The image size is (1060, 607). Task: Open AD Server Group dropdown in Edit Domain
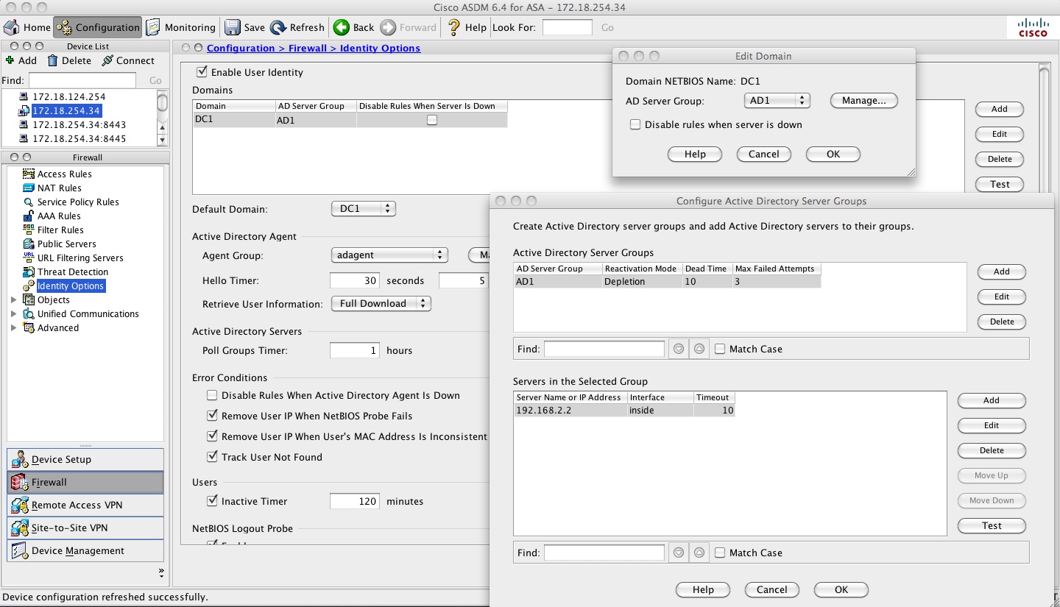(777, 101)
